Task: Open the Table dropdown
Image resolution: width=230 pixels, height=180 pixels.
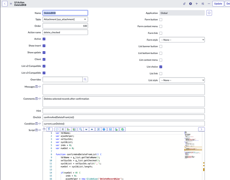Action: tap(65, 19)
